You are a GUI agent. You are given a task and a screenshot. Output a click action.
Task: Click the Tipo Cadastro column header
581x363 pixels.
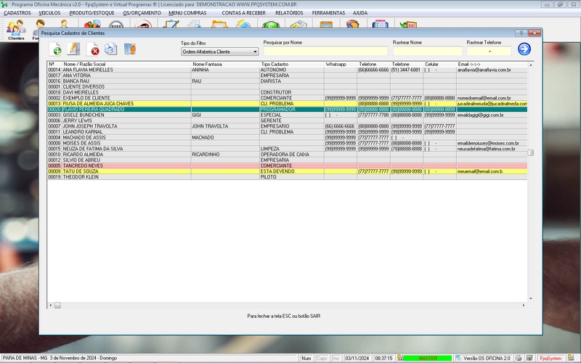coord(292,64)
